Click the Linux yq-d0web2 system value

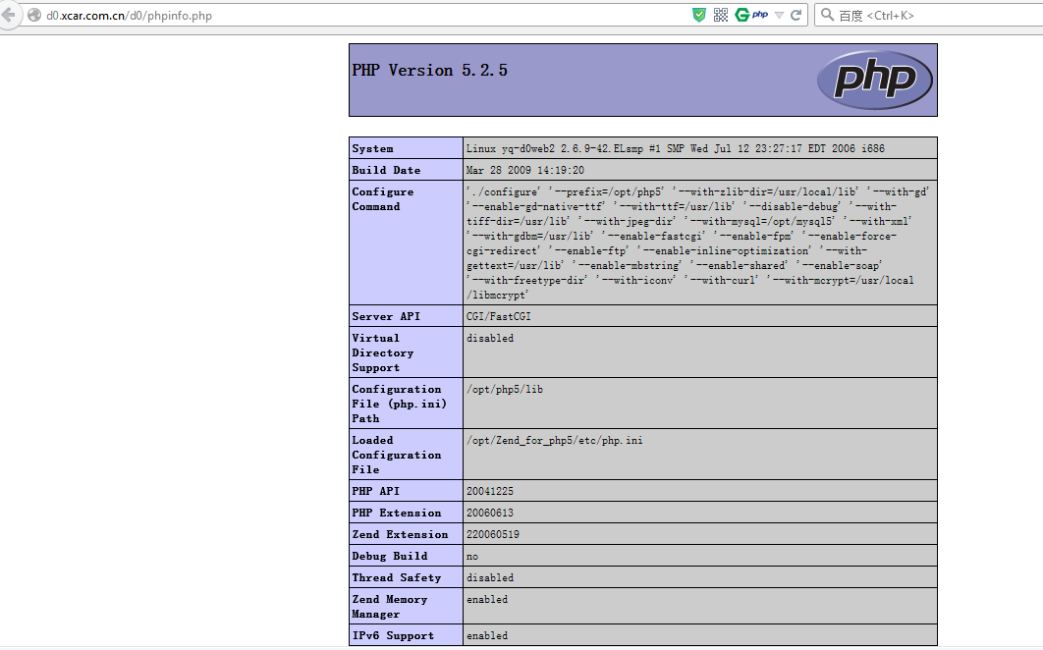coord(675,148)
